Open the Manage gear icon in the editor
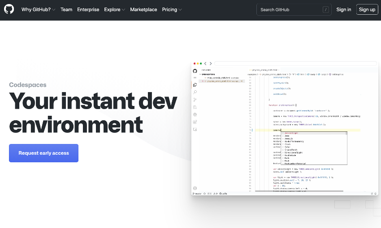Viewport: 381px width, 228px height. (x=195, y=188)
